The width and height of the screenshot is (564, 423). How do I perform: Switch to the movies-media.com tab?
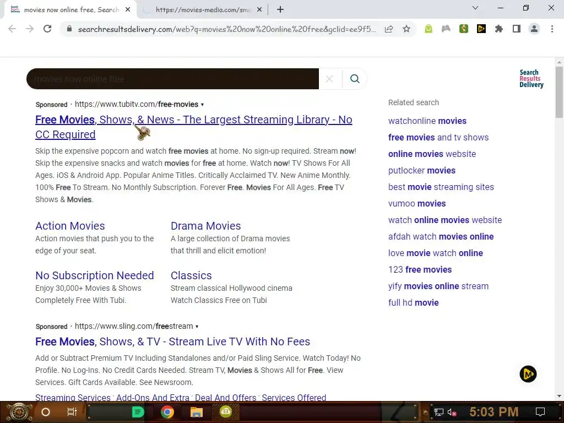(203, 10)
